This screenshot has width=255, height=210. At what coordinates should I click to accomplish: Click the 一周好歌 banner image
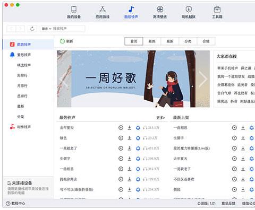(133, 79)
